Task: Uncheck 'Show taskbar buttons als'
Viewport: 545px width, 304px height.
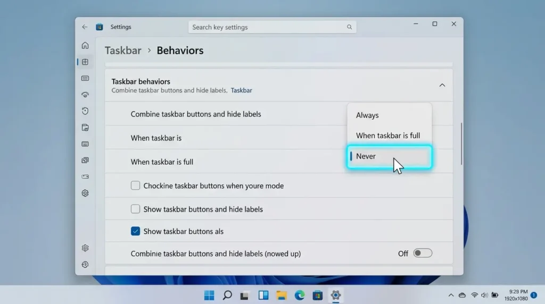Action: (x=136, y=231)
